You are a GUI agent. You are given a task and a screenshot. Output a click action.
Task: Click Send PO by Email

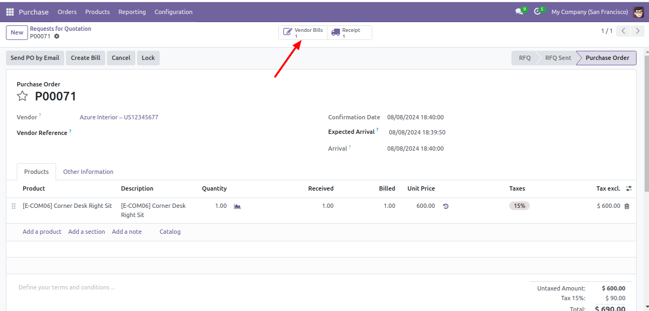35,58
